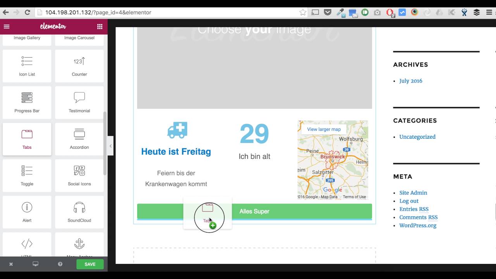This screenshot has height=279, width=496.
Task: Select the Alert widget
Action: pos(27,212)
